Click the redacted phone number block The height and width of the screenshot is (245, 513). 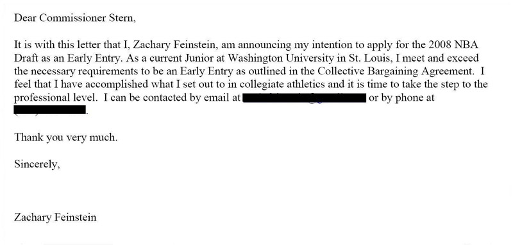[x=50, y=110]
